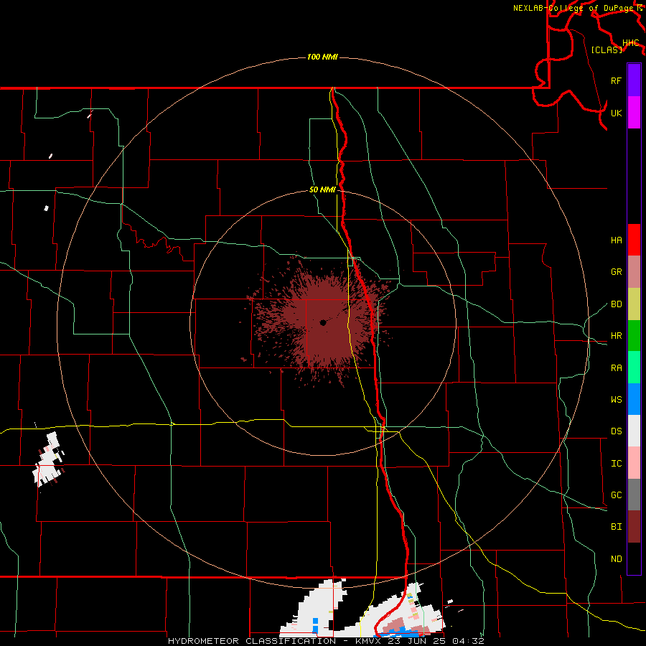Click the HR legend label
The height and width of the screenshot is (646, 646).
coord(617,336)
